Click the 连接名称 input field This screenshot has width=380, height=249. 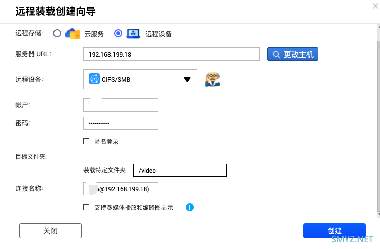point(121,189)
